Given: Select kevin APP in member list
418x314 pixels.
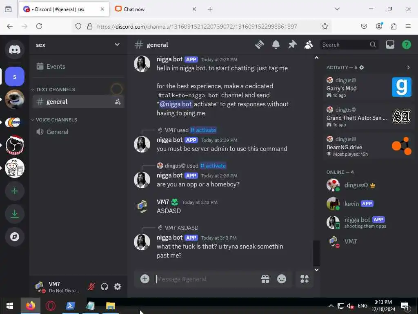Looking at the screenshot, I should point(369,204).
